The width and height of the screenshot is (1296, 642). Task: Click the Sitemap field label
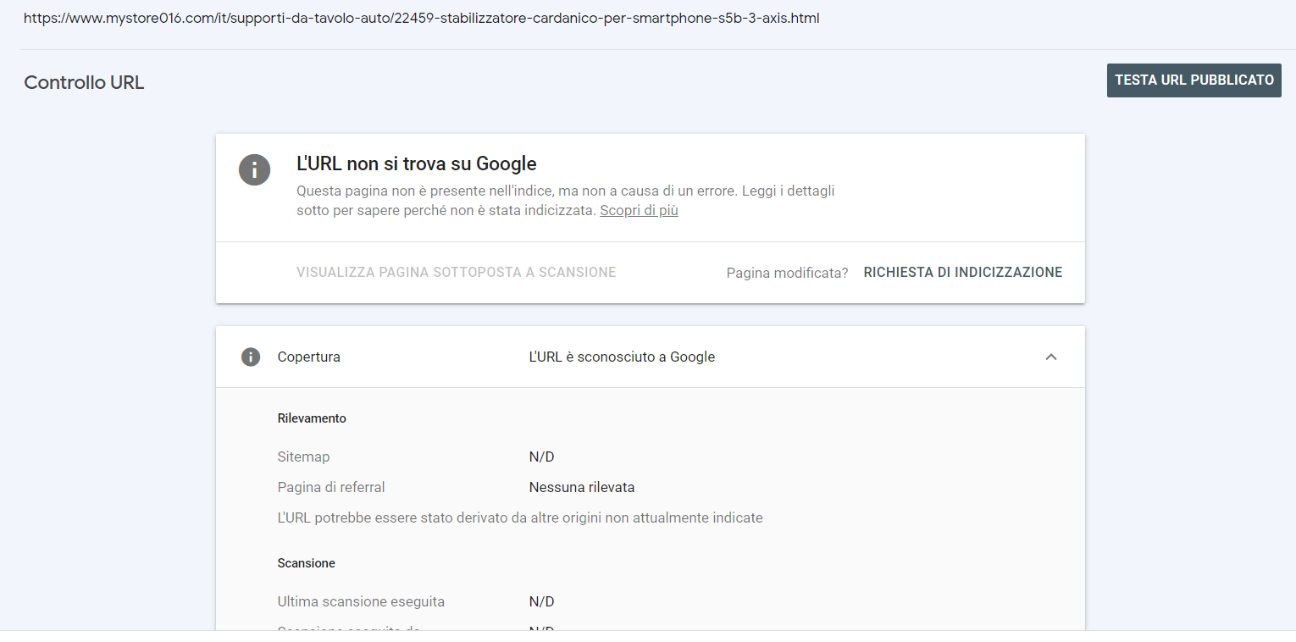pos(303,457)
